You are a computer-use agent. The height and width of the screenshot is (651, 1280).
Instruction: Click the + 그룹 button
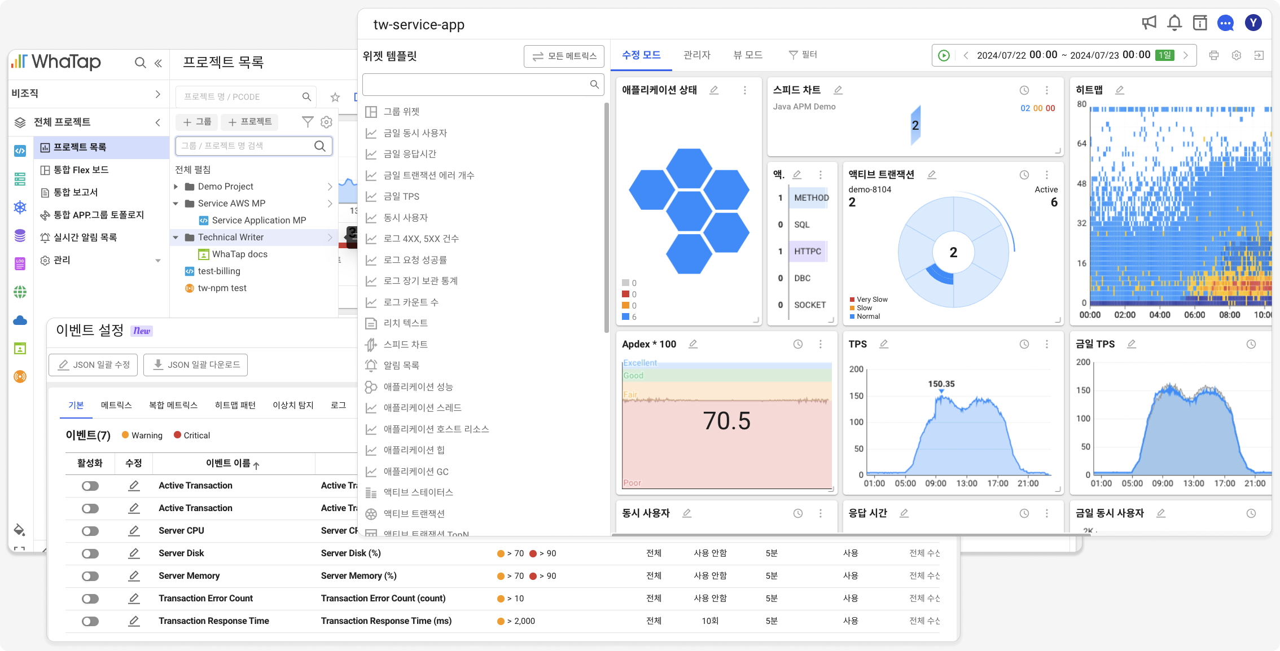pyautogui.click(x=197, y=122)
